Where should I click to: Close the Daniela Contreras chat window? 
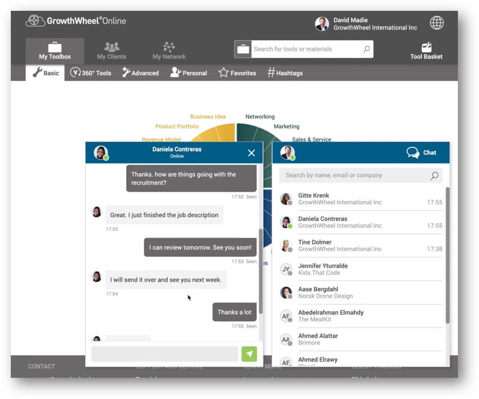click(x=251, y=153)
